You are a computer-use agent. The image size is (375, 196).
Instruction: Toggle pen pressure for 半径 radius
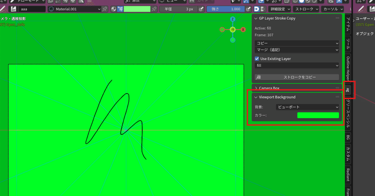(x=202, y=9)
